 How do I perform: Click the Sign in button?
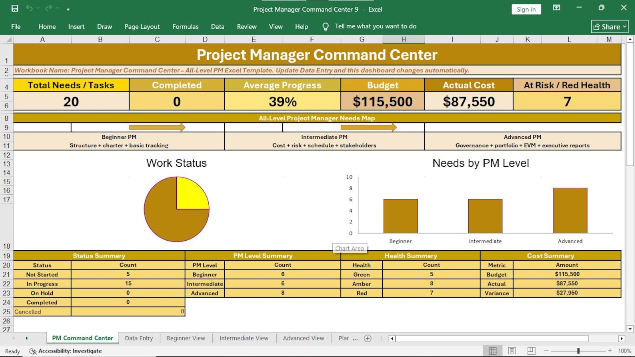click(x=526, y=9)
